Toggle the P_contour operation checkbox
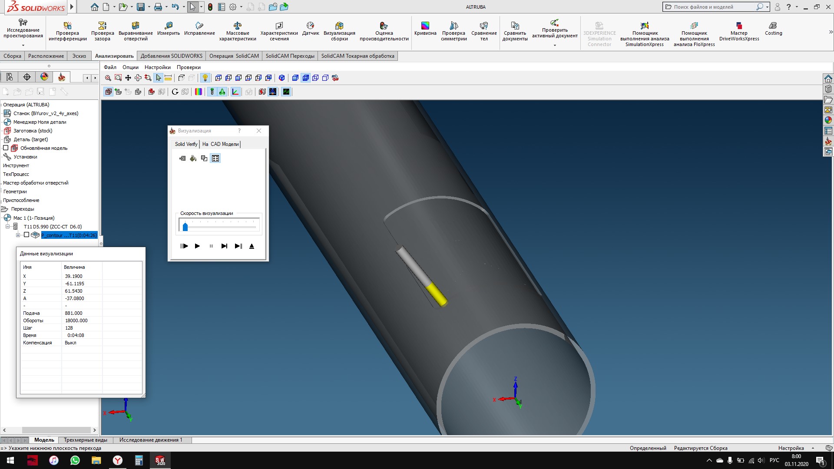Screen dimensions: 834x469 (26, 235)
